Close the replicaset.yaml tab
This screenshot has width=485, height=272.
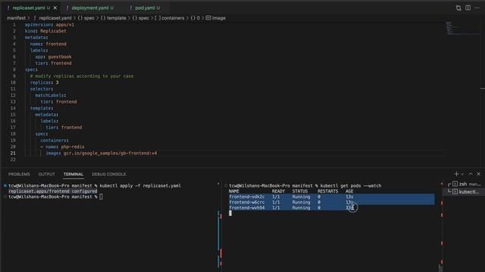pos(55,8)
